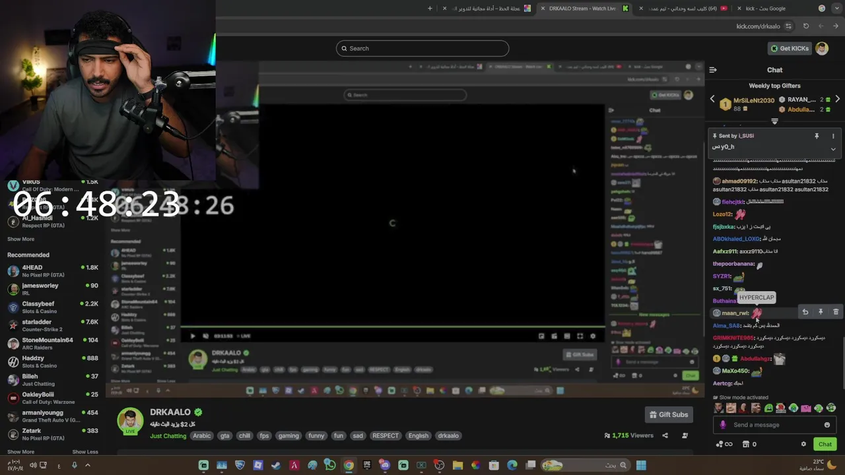This screenshot has height=475, width=845.
Task: Click the Abdullahgz username in chat
Action: [755, 359]
